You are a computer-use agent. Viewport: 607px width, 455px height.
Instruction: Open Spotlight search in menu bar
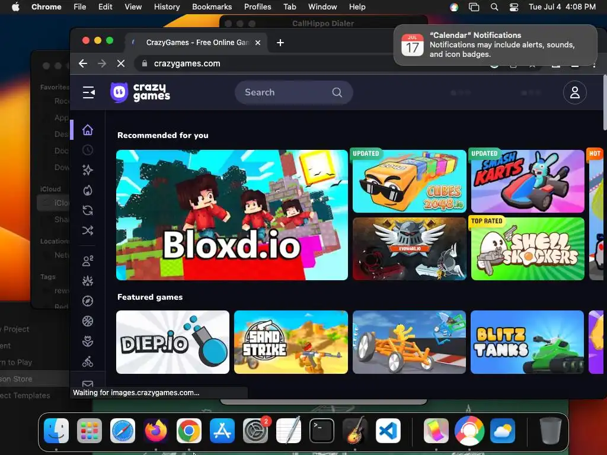[494, 7]
